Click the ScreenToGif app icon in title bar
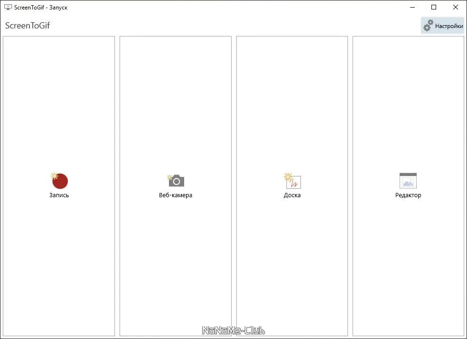The image size is (467, 339). (8, 8)
